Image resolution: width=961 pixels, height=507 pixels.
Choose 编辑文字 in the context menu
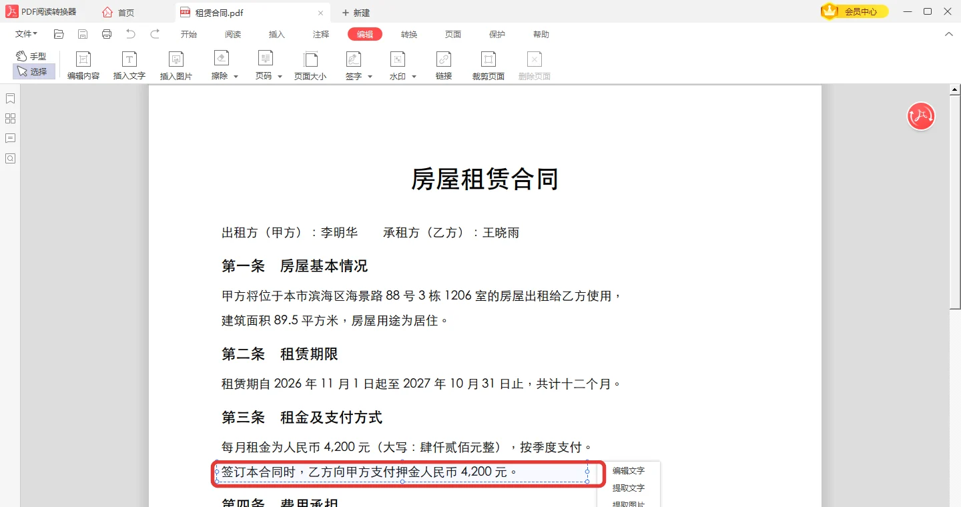point(629,471)
